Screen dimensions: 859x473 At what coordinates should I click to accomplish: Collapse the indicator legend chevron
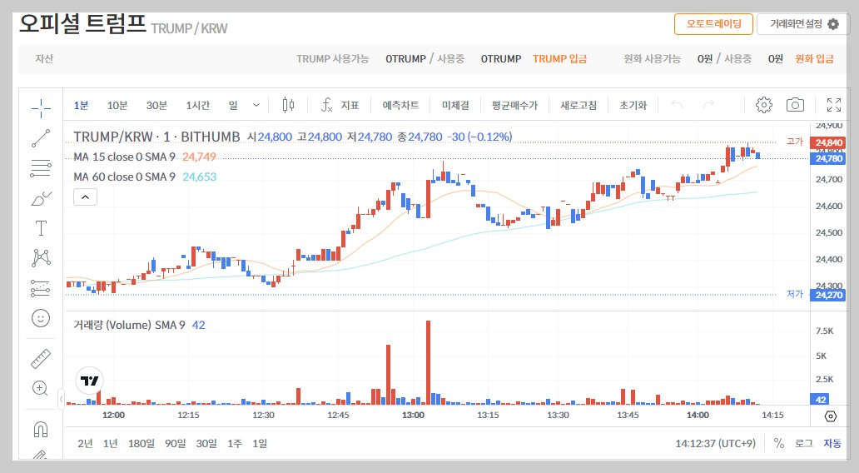coord(86,197)
